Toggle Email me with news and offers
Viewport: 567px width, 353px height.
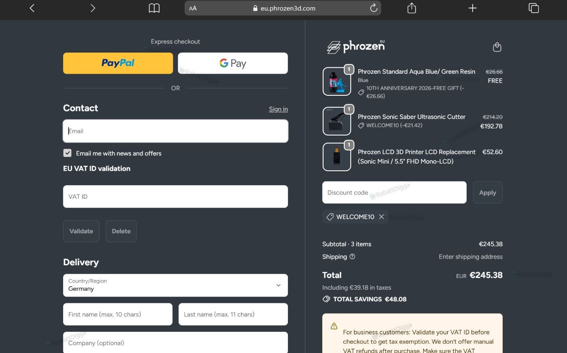click(67, 153)
